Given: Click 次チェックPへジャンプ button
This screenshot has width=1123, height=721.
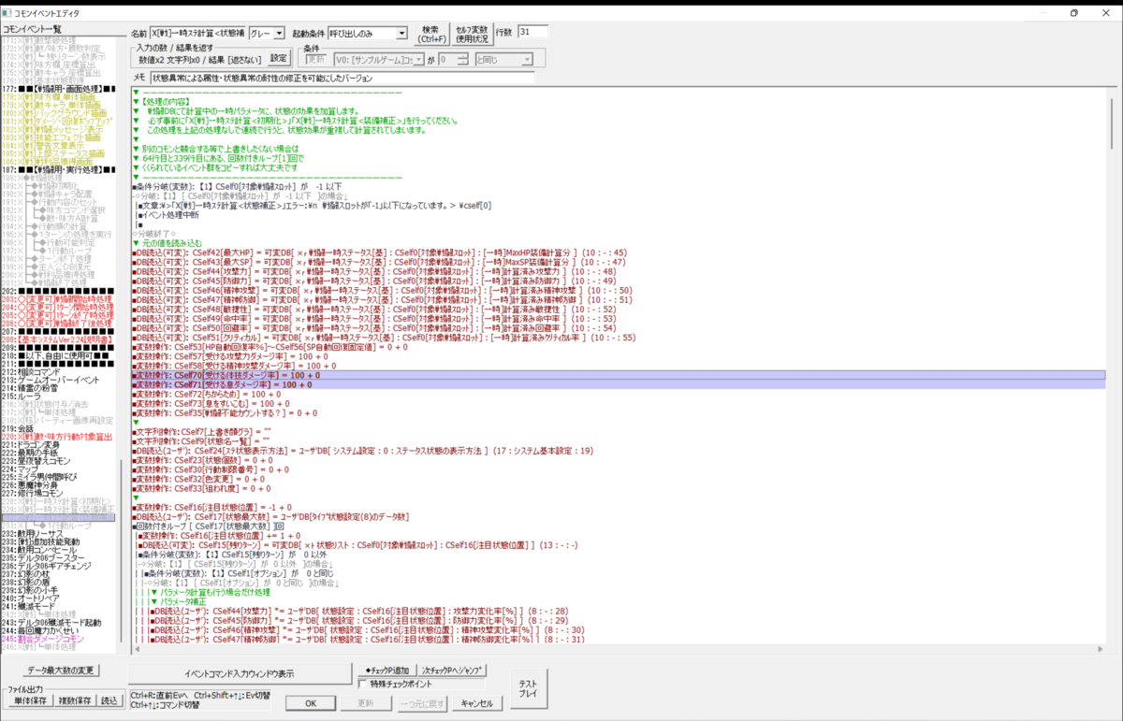Looking at the screenshot, I should [x=452, y=671].
